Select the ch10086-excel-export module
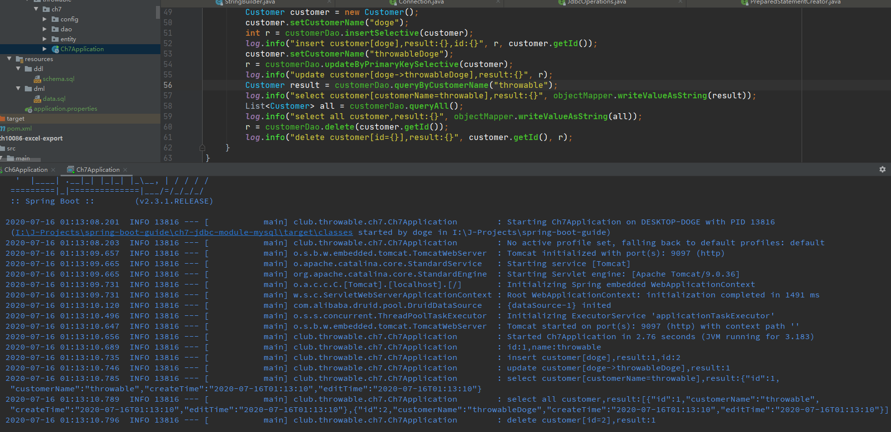This screenshot has width=891, height=432. click(x=31, y=139)
